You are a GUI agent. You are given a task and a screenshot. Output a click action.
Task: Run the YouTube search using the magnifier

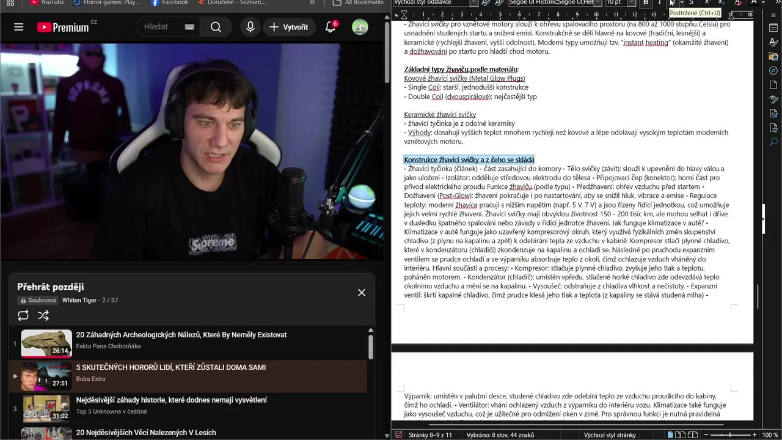(x=216, y=27)
